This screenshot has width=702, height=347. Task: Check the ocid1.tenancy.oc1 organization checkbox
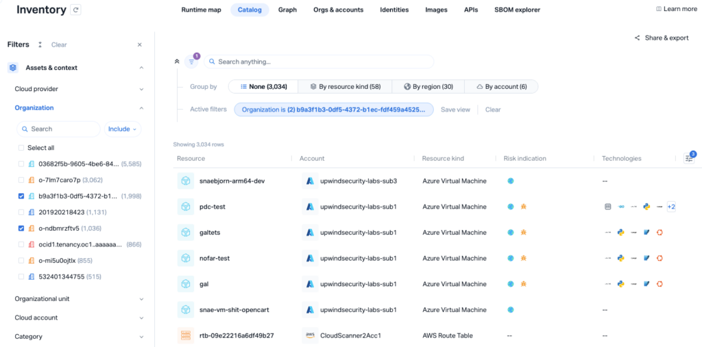pos(21,244)
